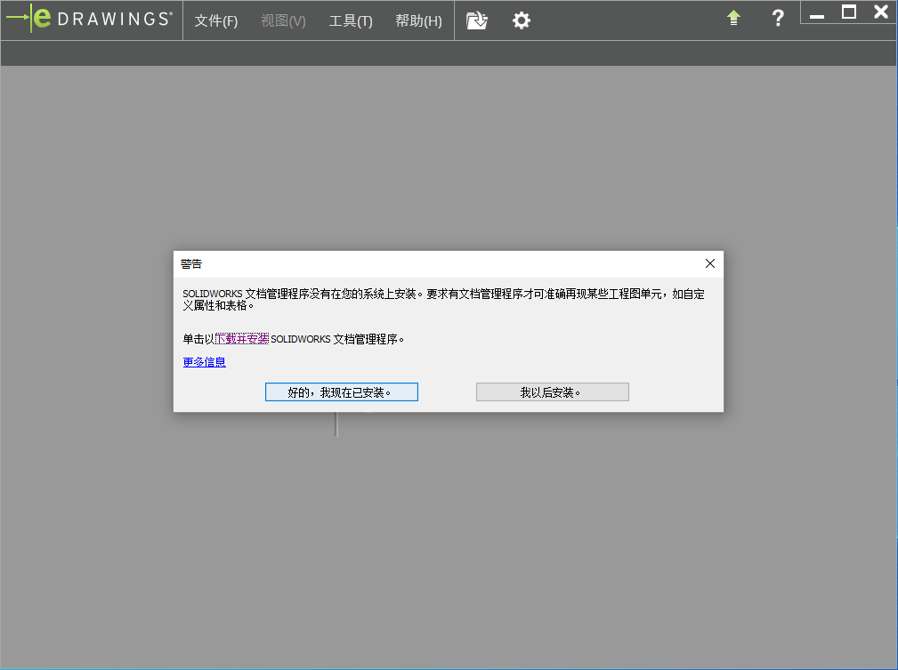Open the 帮助(H) menu
This screenshot has height=670, width=898.
click(418, 21)
